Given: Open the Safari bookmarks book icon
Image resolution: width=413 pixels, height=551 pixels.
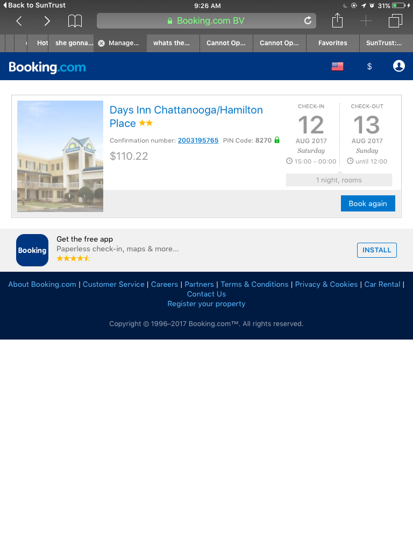Looking at the screenshot, I should pos(75,21).
